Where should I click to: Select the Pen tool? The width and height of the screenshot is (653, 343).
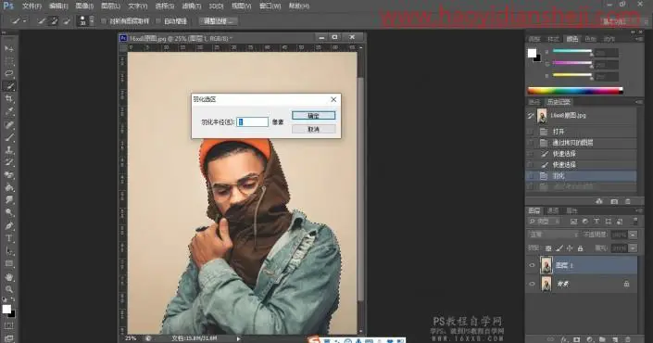(x=9, y=226)
